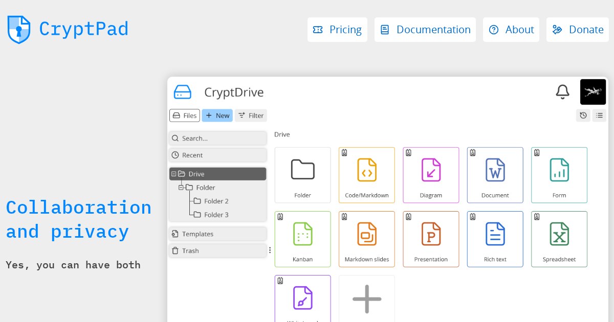Toggle the Files panel button

185,116
